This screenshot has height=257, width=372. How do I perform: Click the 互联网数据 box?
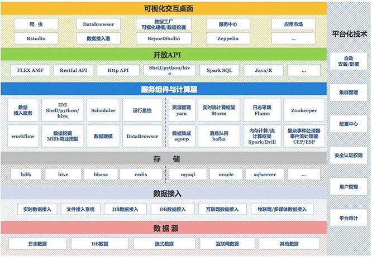pos(227,244)
